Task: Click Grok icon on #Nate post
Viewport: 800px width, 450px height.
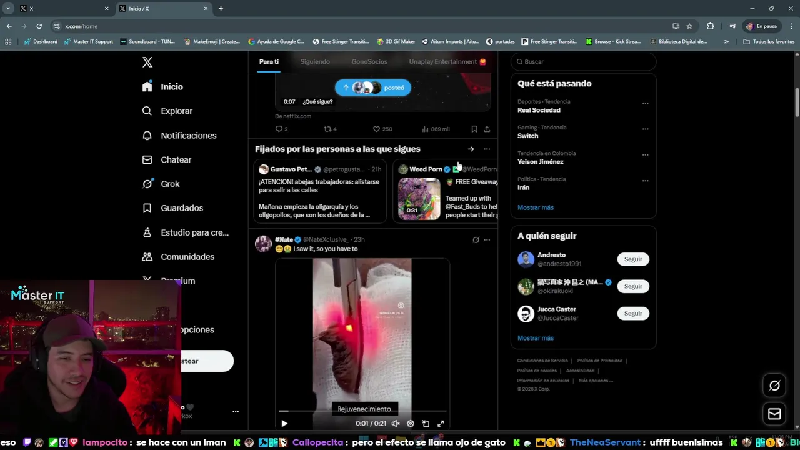Action: pos(476,239)
